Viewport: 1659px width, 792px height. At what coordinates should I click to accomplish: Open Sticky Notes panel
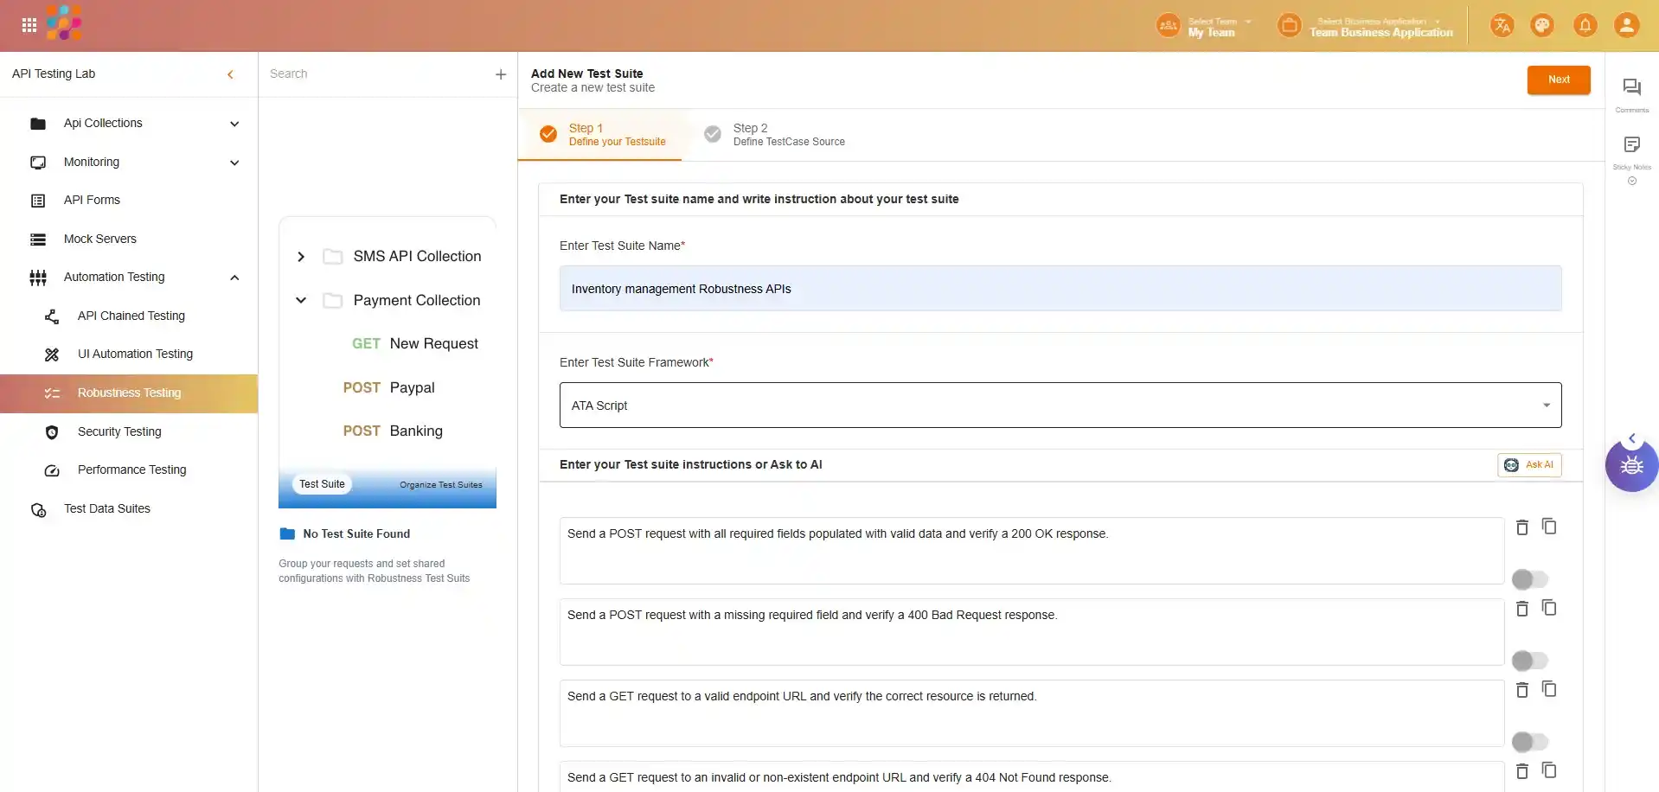tap(1631, 145)
